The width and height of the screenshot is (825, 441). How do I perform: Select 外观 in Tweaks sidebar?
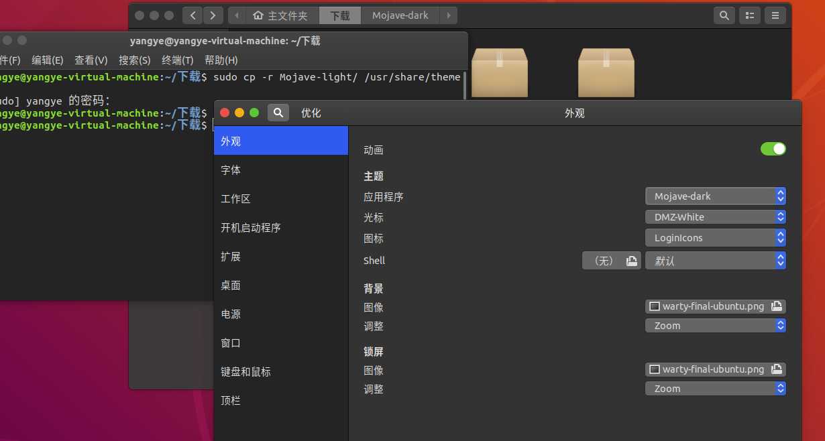click(281, 141)
